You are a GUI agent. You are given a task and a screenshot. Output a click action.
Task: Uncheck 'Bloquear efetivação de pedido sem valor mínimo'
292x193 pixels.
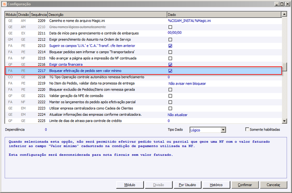point(170,71)
